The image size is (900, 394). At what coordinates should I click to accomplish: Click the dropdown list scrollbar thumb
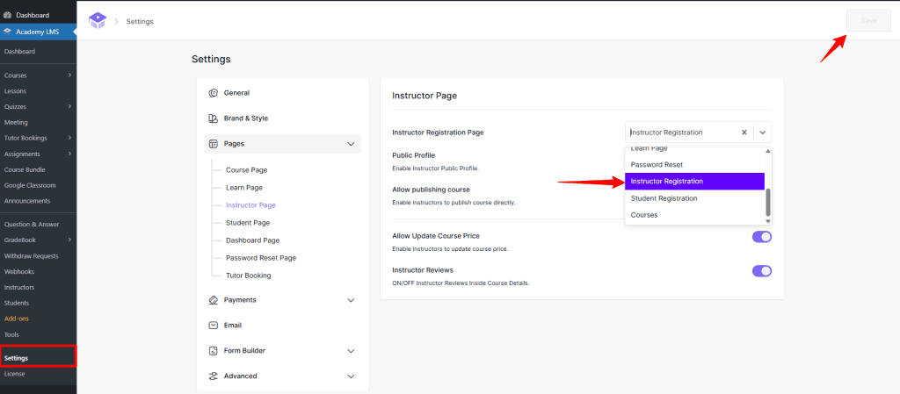768,202
